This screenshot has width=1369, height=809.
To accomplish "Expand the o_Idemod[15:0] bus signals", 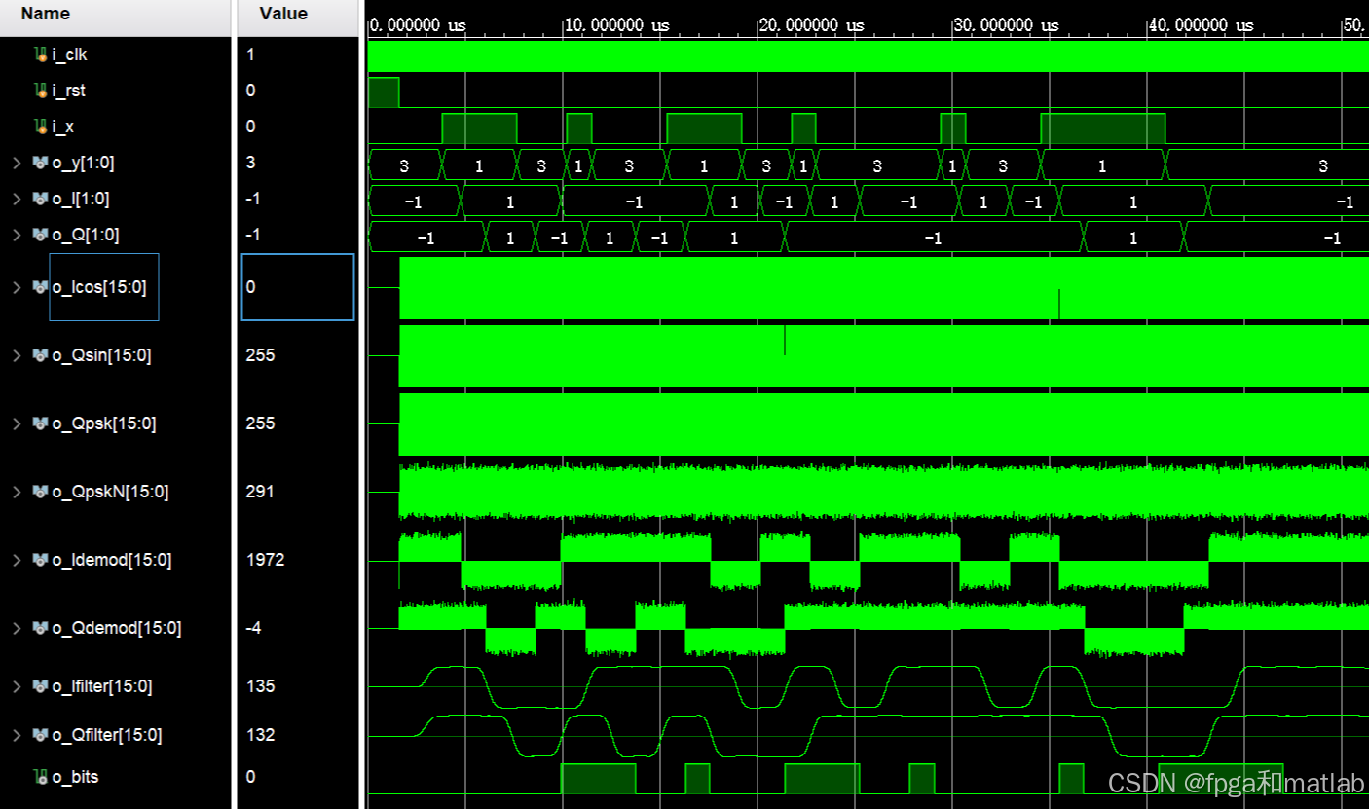I will click(17, 560).
